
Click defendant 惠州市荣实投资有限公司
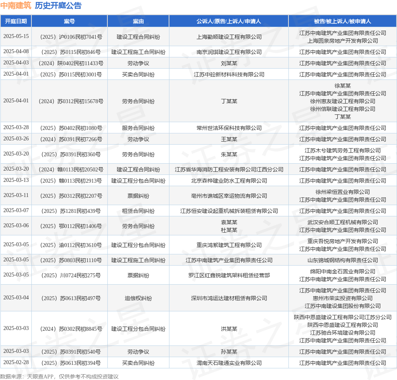(x=343, y=298)
